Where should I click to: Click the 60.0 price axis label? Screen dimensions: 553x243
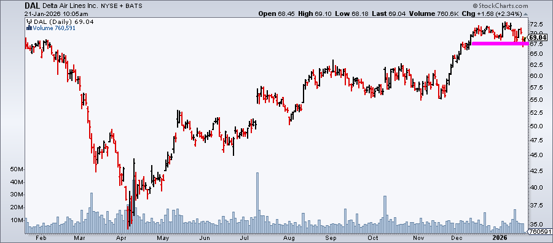(x=536, y=76)
